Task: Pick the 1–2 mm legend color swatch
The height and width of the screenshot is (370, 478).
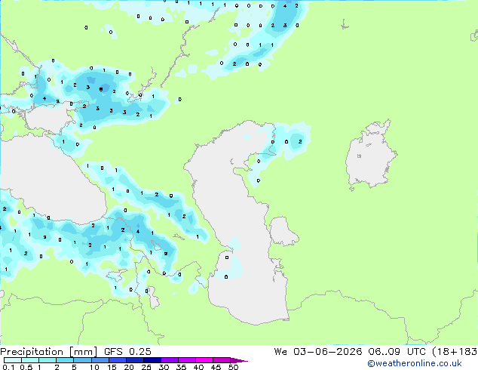Action: pos(47,360)
